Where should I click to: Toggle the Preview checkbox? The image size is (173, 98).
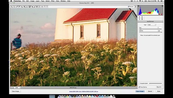click(x=129, y=7)
